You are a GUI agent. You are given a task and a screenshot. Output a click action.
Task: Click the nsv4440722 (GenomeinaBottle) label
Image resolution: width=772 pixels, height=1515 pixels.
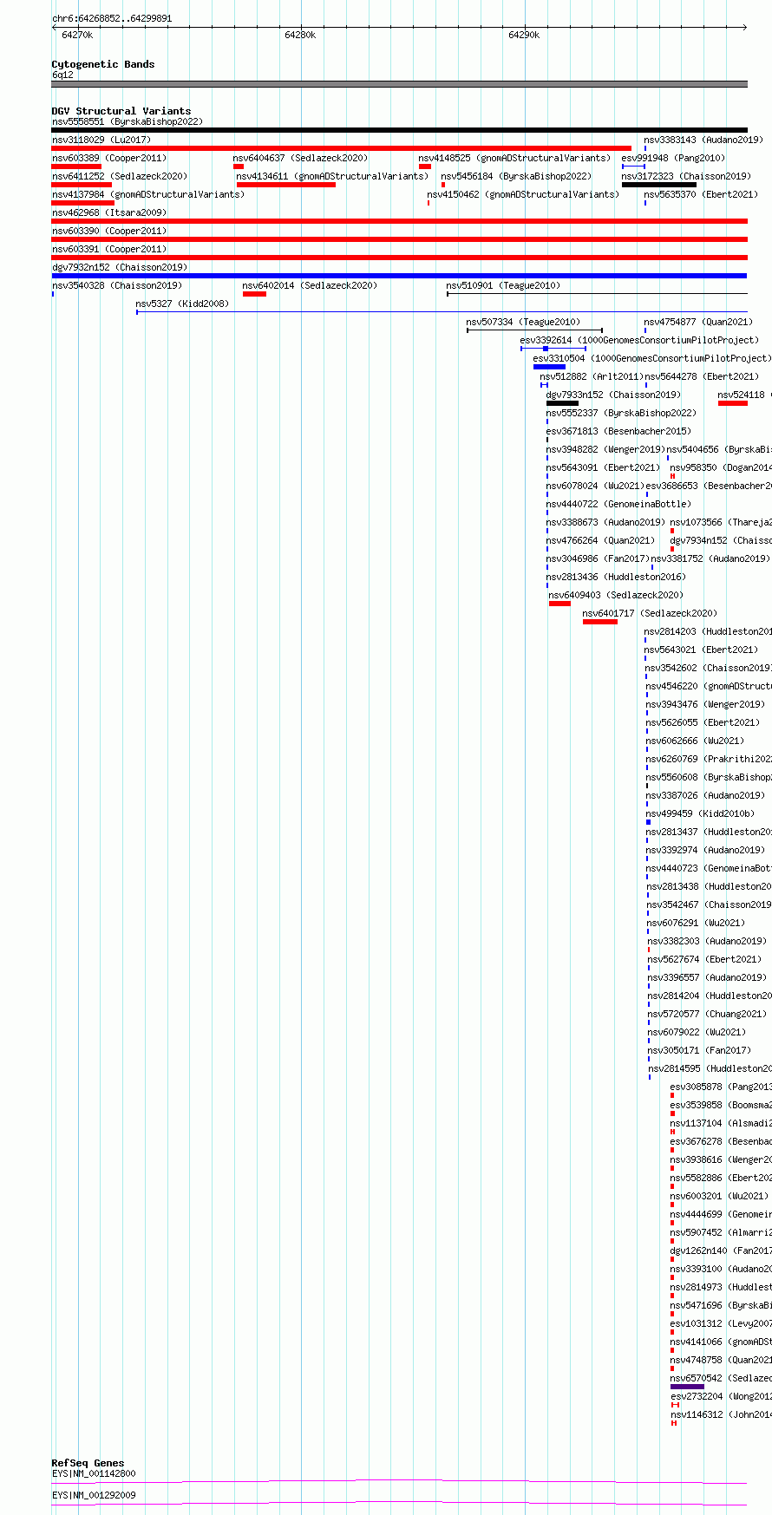618,505
